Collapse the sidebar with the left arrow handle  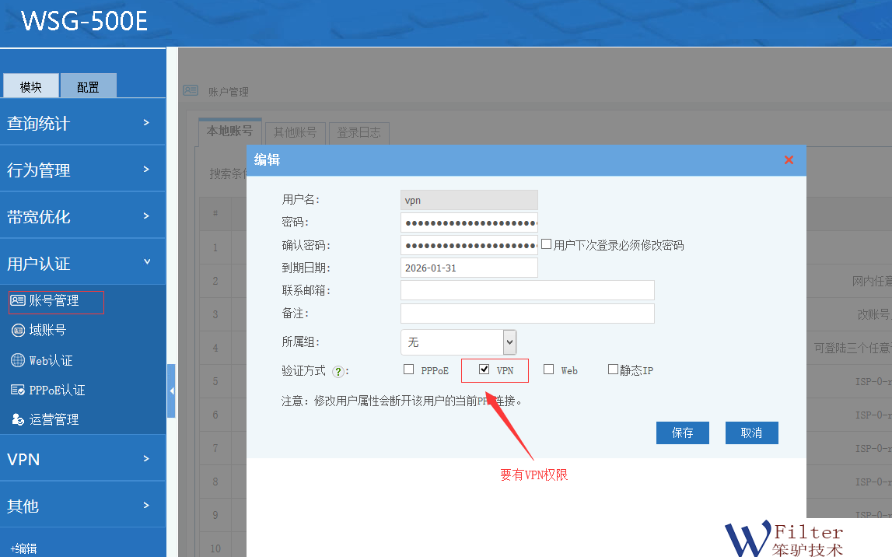tap(172, 391)
